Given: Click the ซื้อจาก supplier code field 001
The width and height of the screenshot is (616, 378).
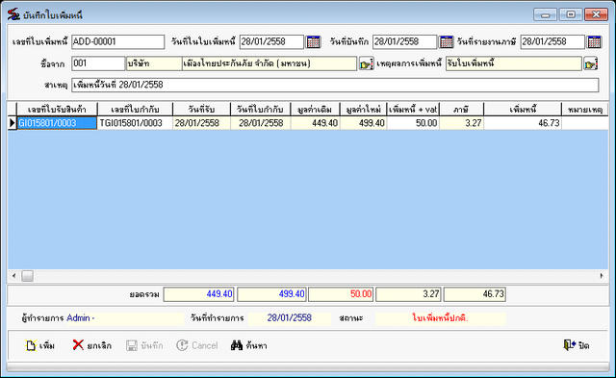Looking at the screenshot, I should pos(98,63).
